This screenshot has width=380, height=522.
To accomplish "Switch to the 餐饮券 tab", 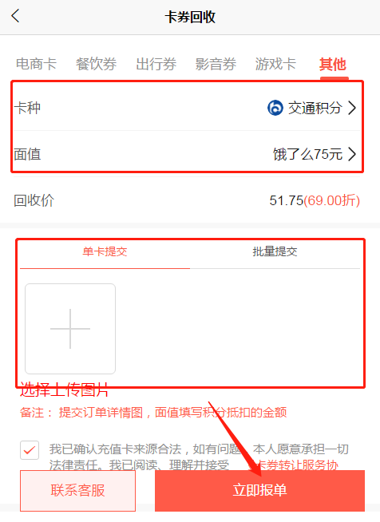I will tap(96, 64).
